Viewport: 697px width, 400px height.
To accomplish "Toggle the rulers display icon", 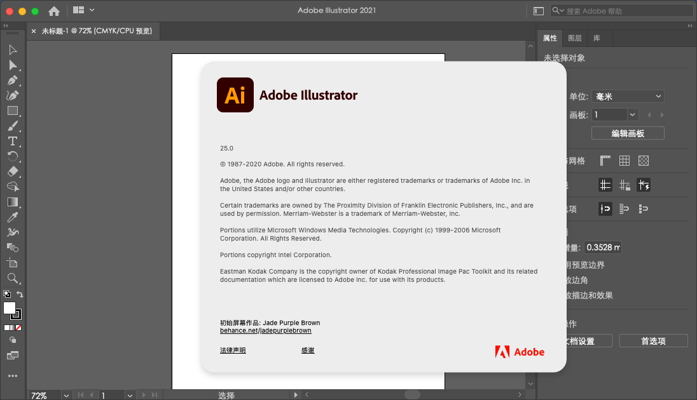I will coord(605,161).
